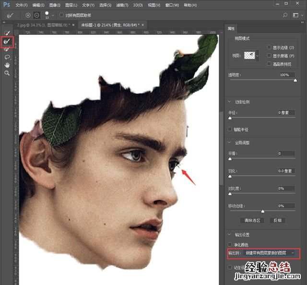307x285 pixels.
Task: Click the add-to-selection plus icon
Action: (x=28, y=15)
